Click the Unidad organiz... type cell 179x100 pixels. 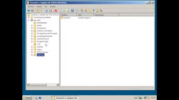click(85, 18)
